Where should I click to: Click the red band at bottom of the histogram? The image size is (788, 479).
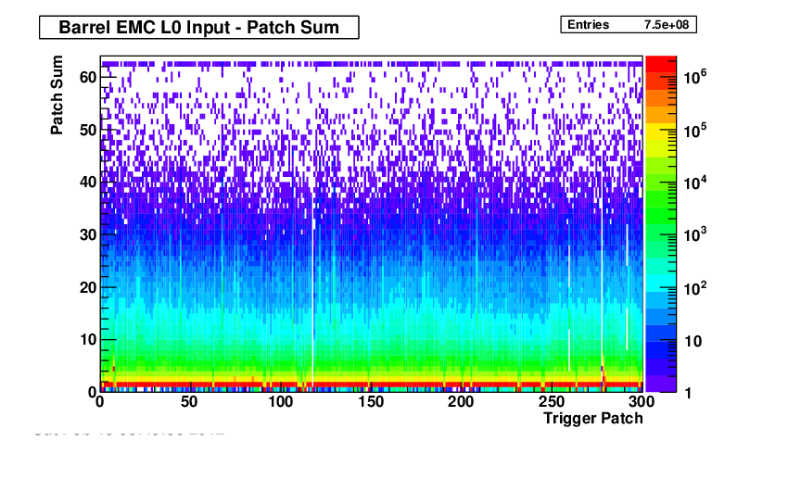372,384
